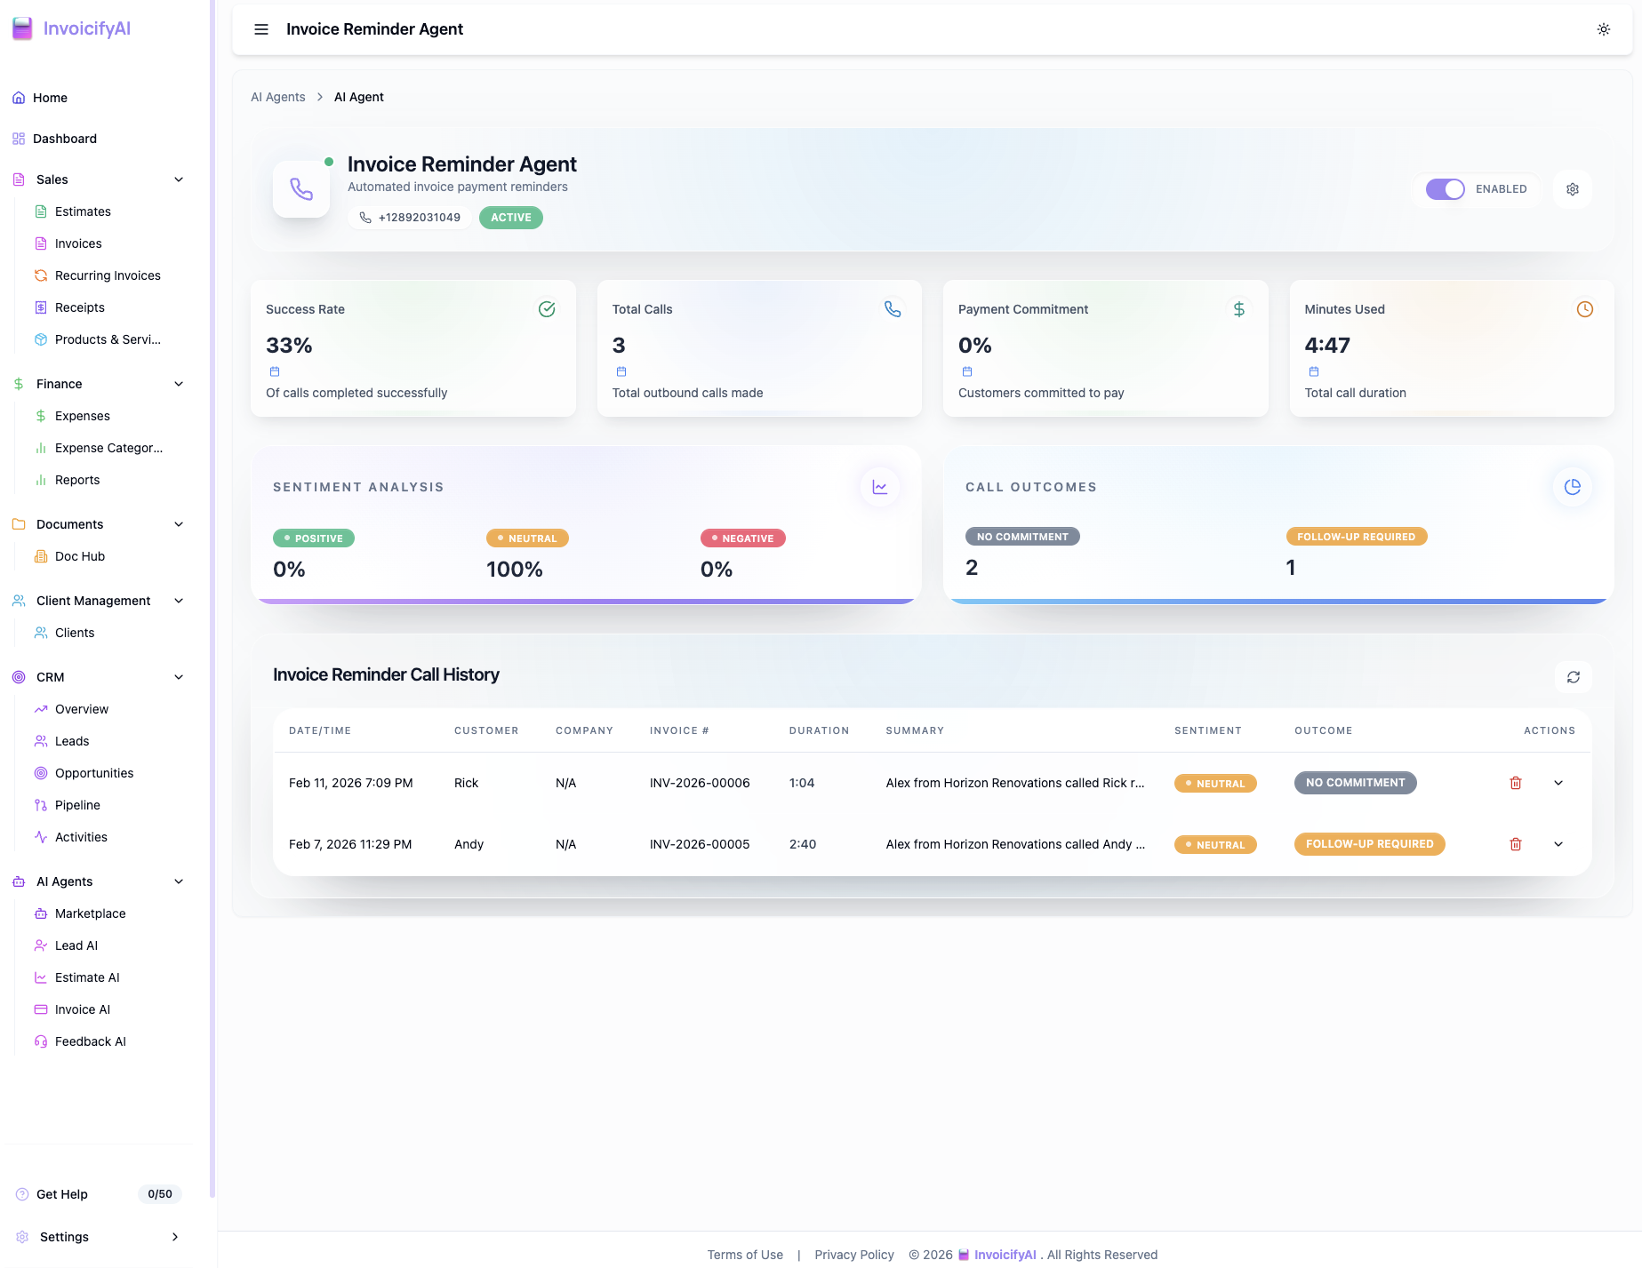Viewport: 1642px width, 1268px height.
Task: Click the NO COMMITMENT outcome badge in Rick row
Action: 1355,783
